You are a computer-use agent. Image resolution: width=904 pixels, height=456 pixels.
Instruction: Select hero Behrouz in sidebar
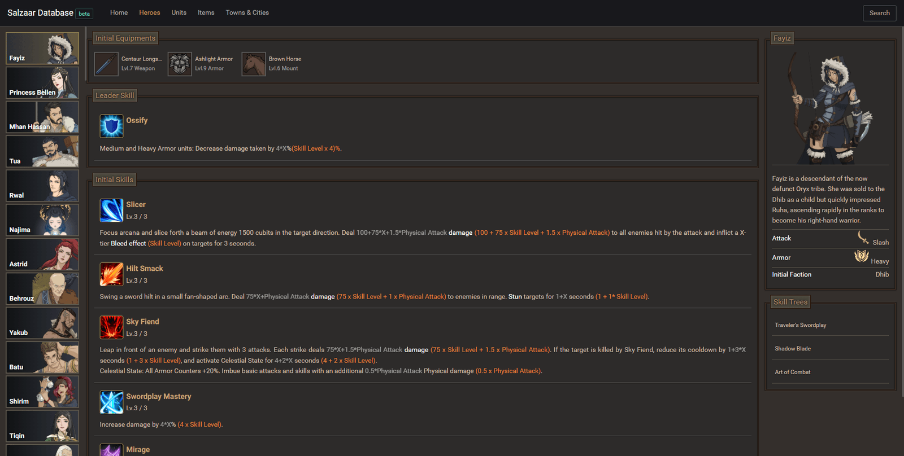point(42,290)
